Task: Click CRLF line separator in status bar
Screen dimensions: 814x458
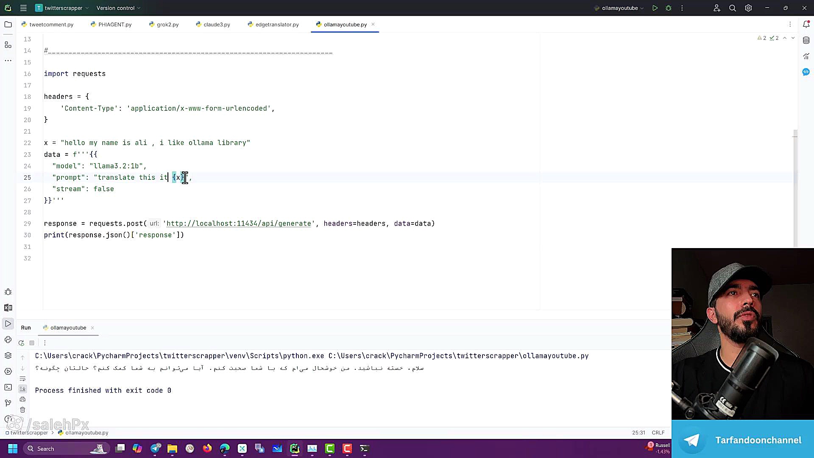Action: coord(658,433)
